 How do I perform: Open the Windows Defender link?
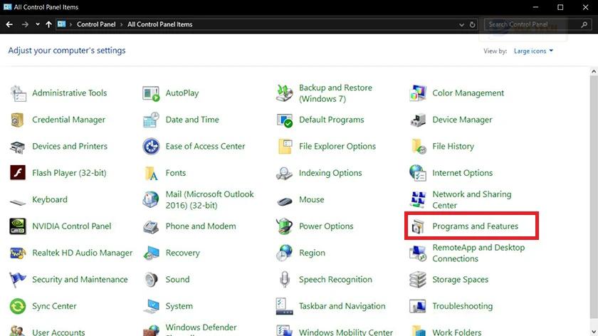pyautogui.click(x=201, y=327)
